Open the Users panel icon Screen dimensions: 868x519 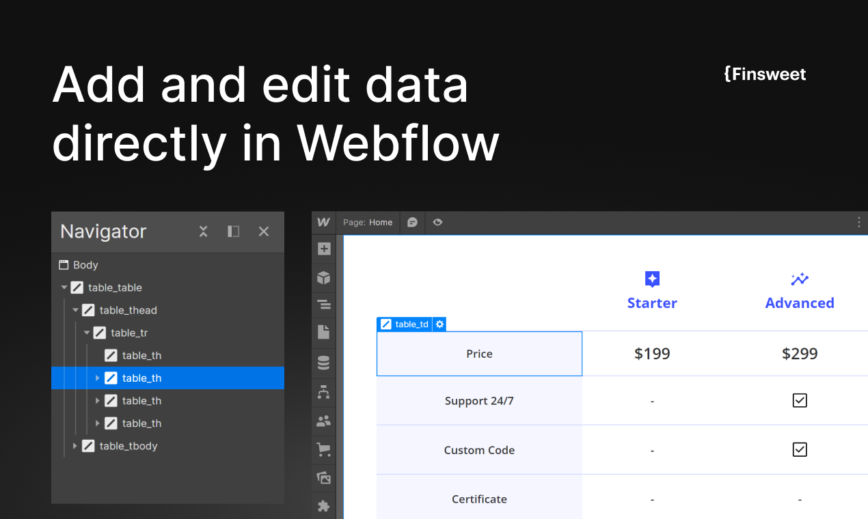[x=324, y=421]
